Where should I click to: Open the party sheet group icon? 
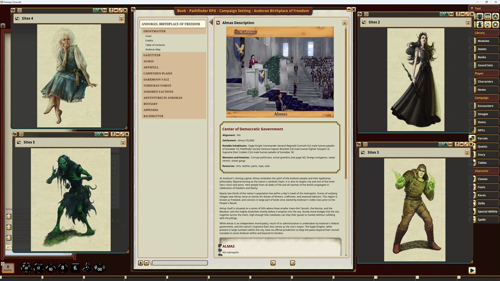point(479,16)
